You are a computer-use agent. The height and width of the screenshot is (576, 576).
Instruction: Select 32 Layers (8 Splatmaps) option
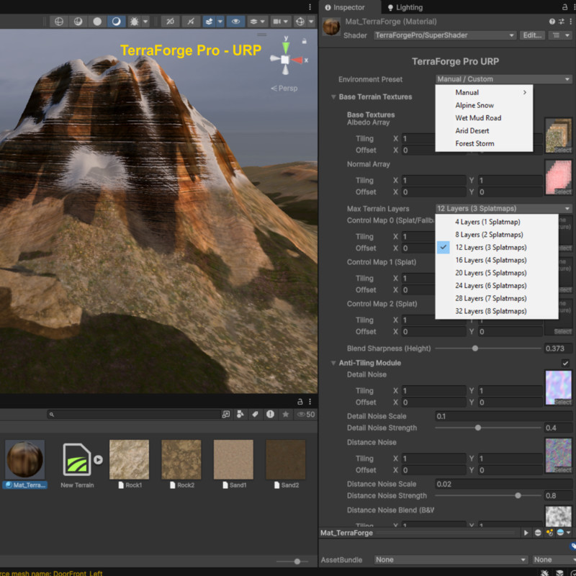497,311
